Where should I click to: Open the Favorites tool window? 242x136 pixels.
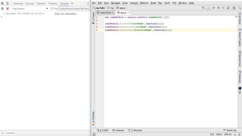click(x=93, y=118)
